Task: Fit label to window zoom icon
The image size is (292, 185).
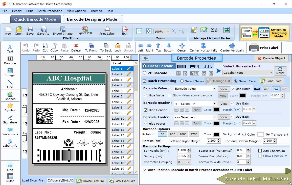Action: [x=149, y=31]
